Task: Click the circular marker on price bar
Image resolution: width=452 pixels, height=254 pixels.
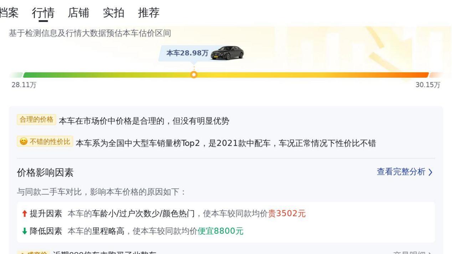Action: 194,75
